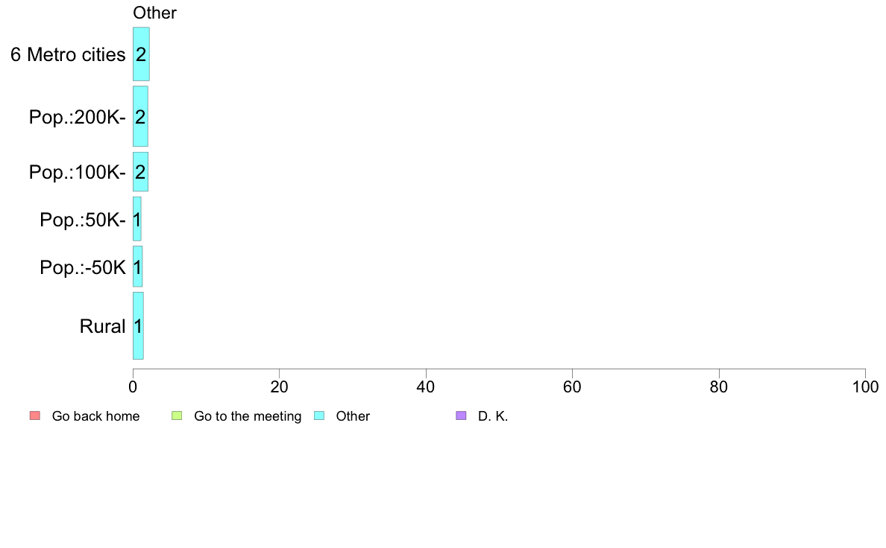The image size is (886, 548).
Task: Click the 6 Metro cities row label
Action: pyautogui.click(x=68, y=55)
